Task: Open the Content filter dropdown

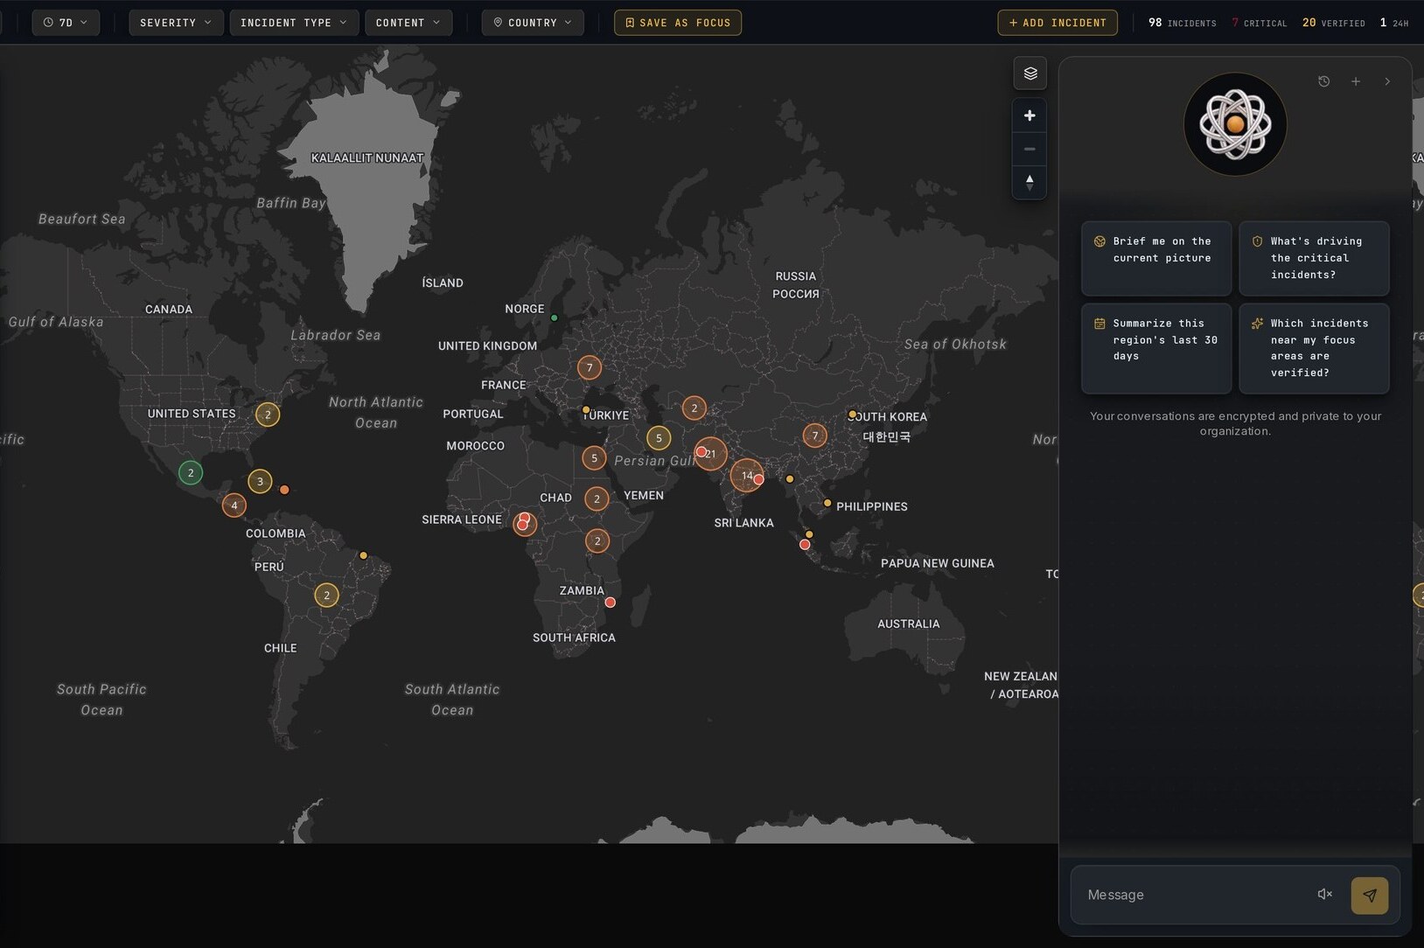Action: pos(408,23)
